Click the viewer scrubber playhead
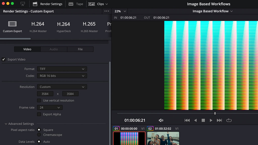The width and height of the screenshot is (258, 145). (215, 113)
